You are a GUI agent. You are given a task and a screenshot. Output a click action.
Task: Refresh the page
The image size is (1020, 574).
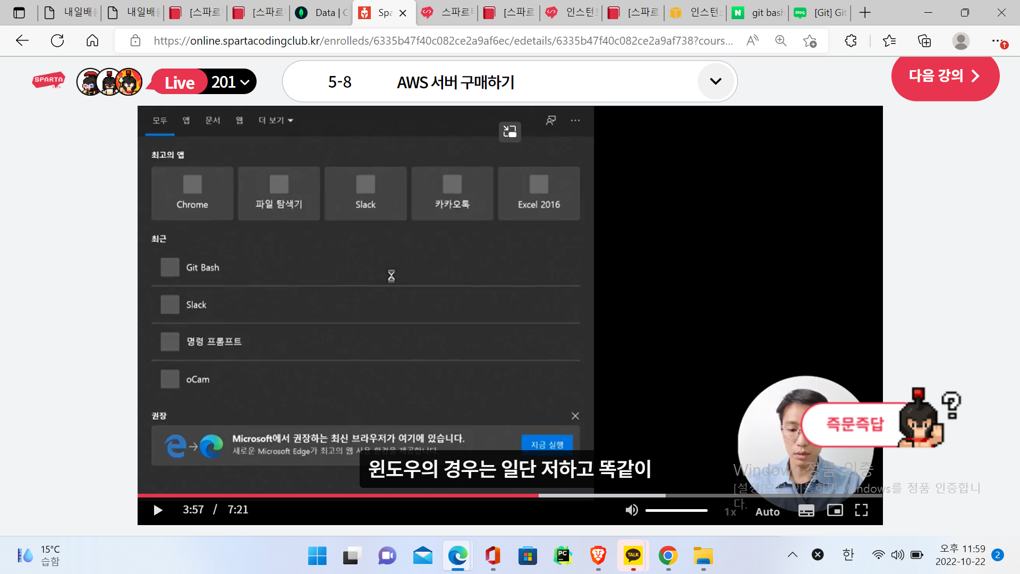tap(57, 40)
